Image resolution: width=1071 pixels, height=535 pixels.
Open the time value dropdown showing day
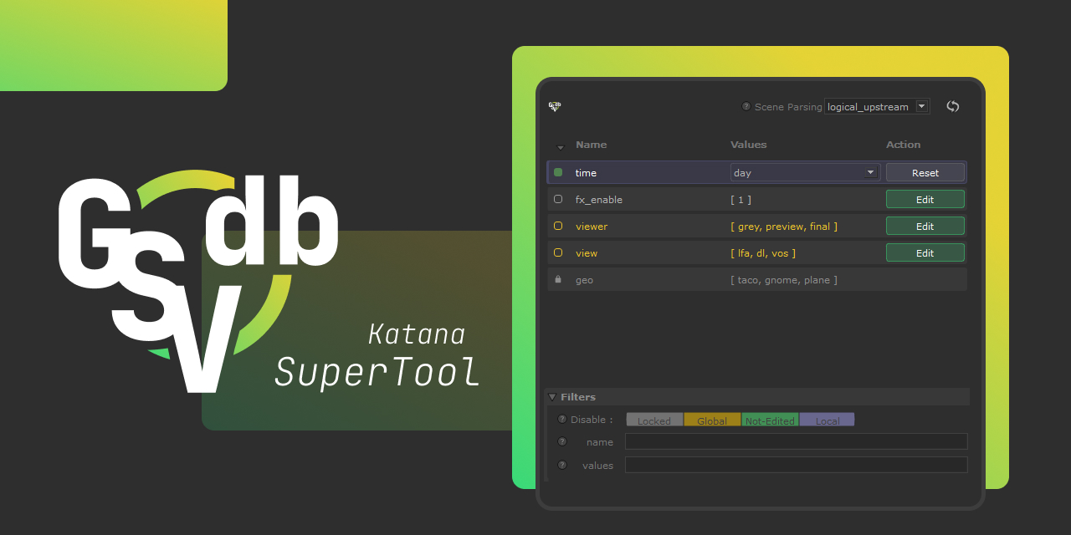point(804,172)
